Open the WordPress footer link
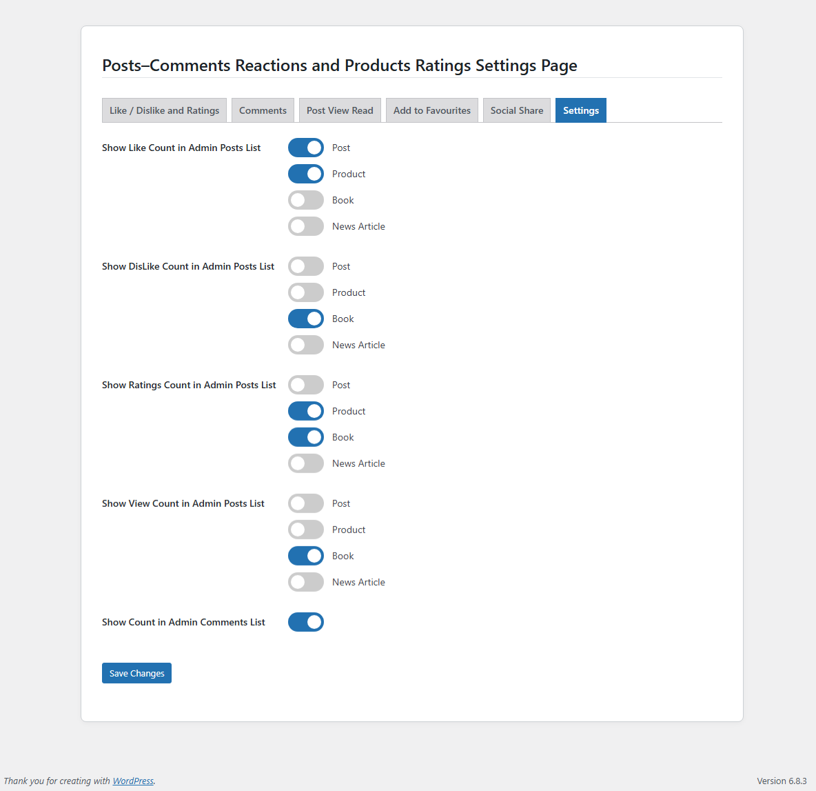 coord(133,781)
